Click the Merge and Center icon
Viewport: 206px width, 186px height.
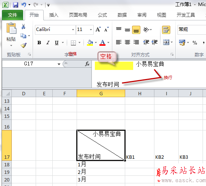166,42
